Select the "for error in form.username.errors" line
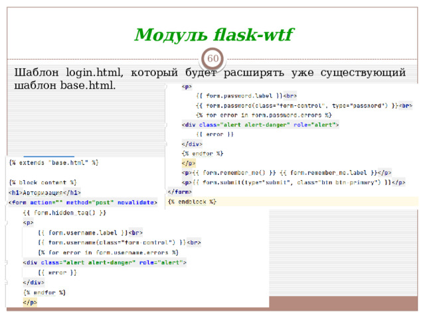This screenshot has width=425, height=318. click(108, 252)
